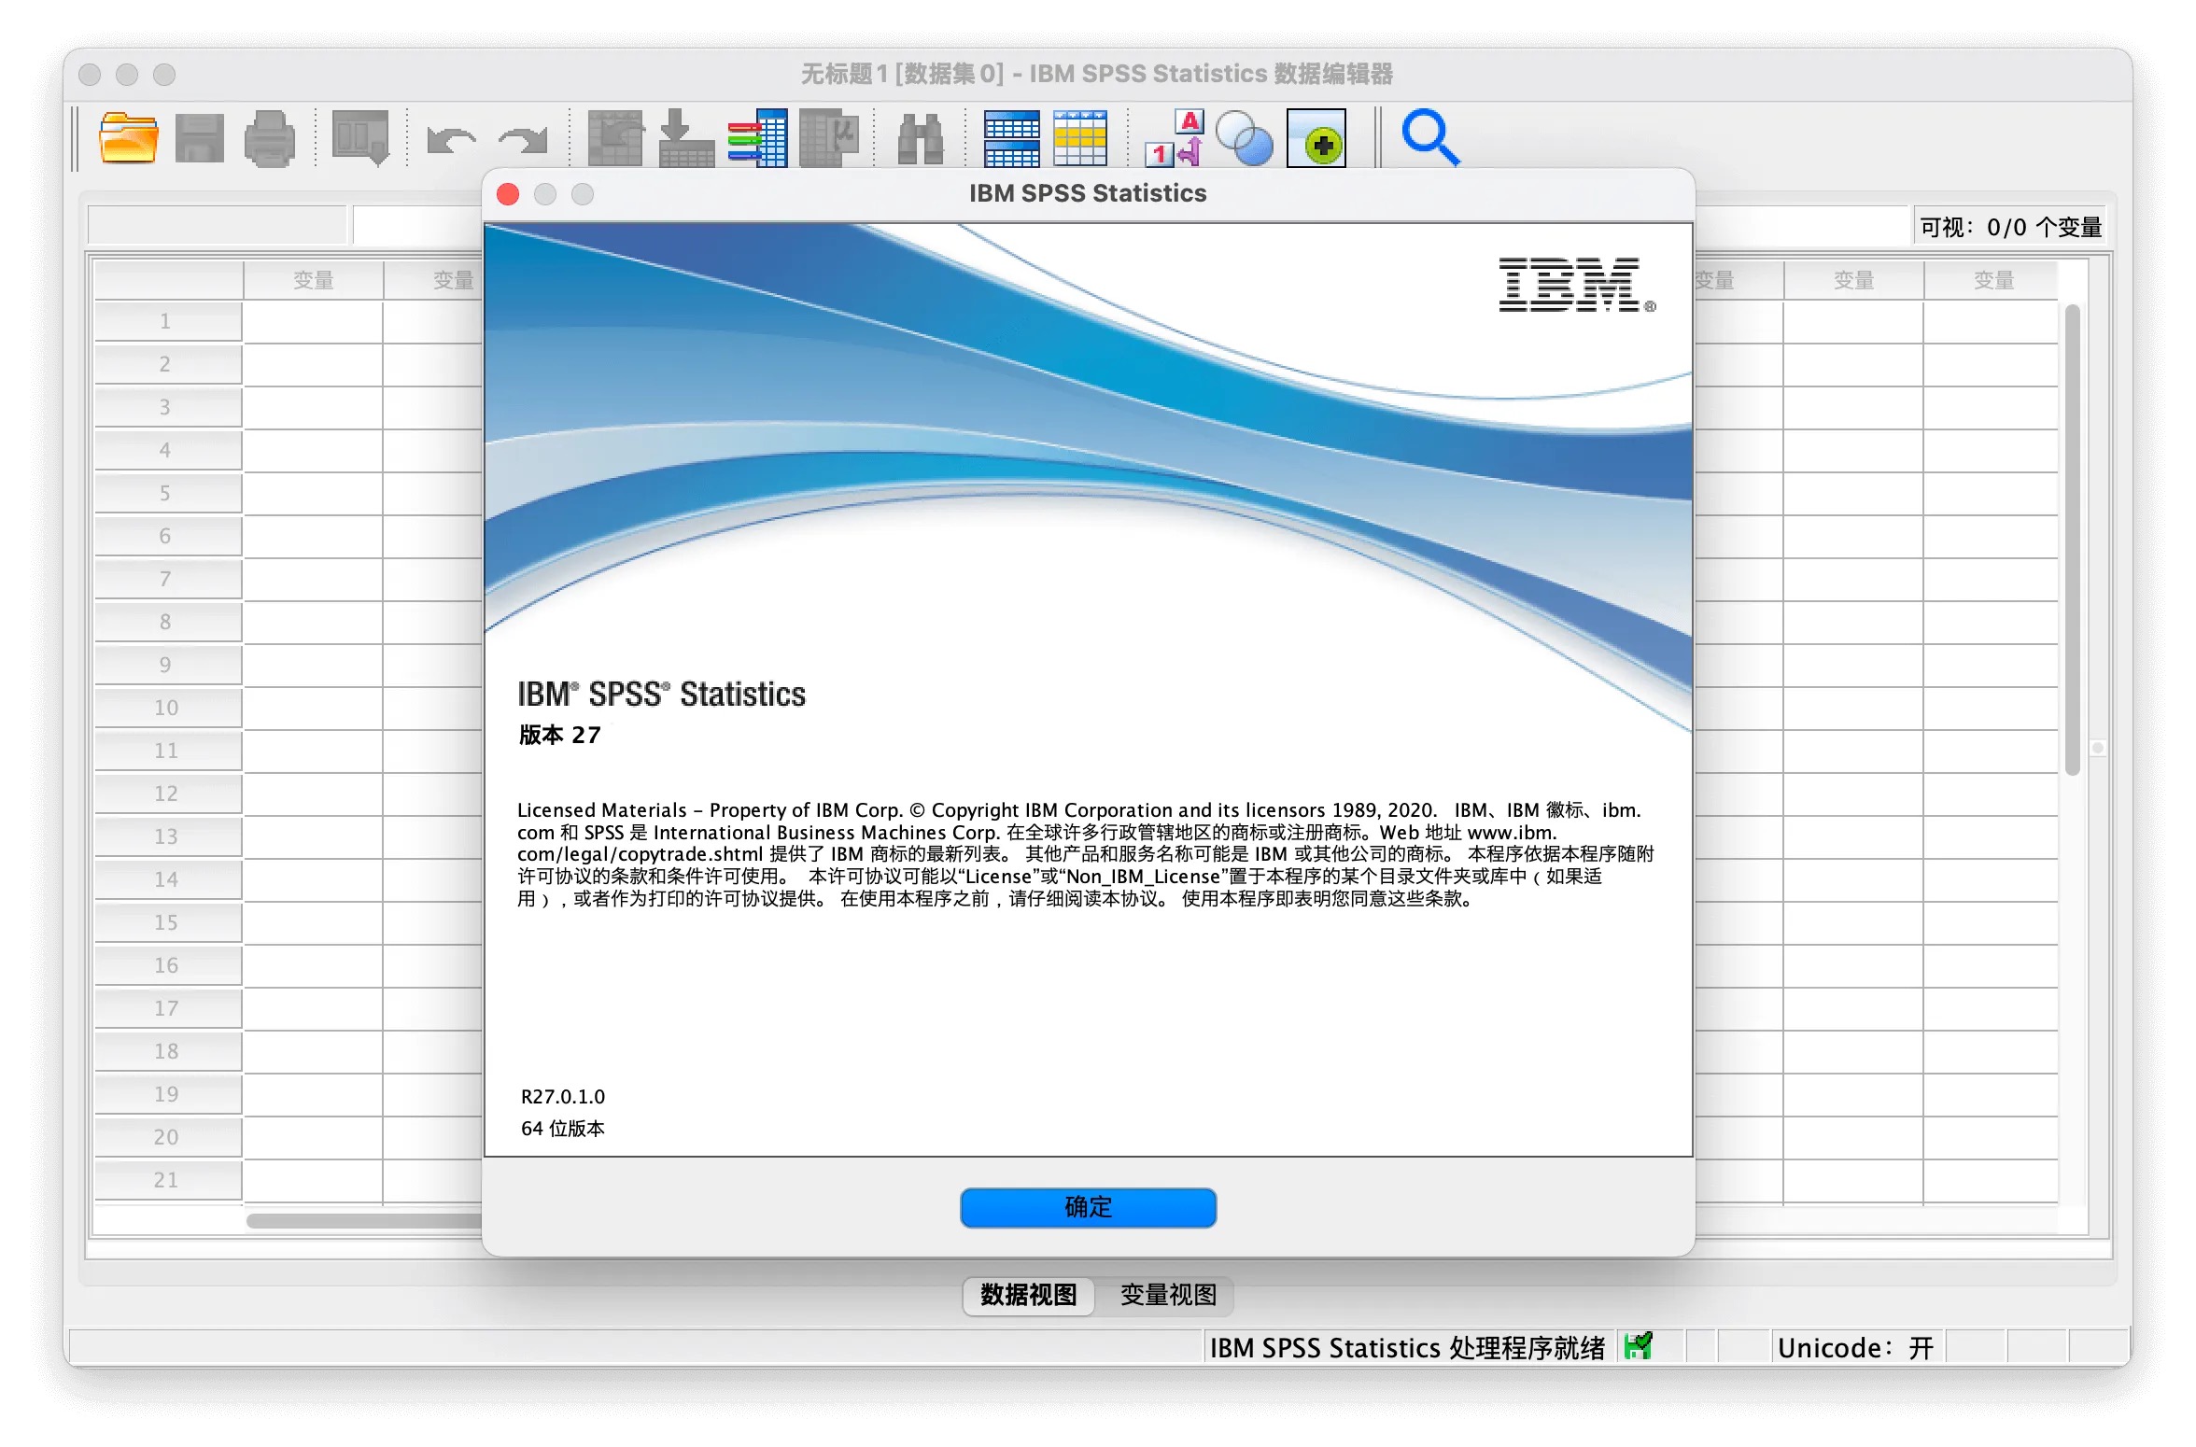
Task: Click the yellow Insert Variable toolbar icon
Action: click(1078, 138)
